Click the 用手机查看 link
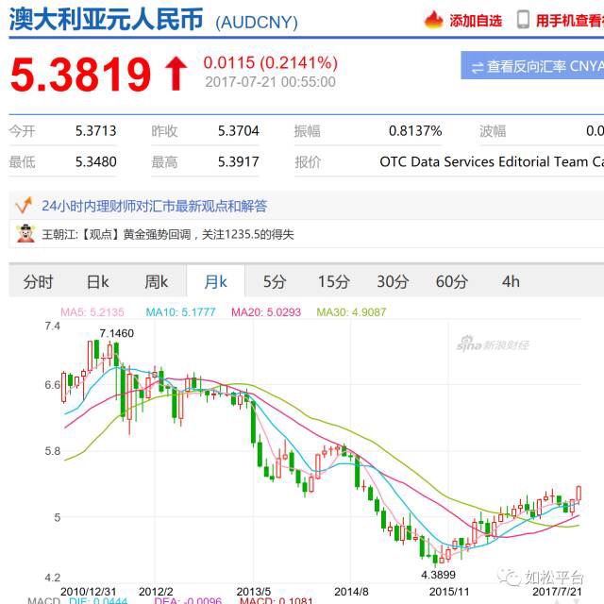Image resolution: width=604 pixels, height=604 pixels. (x=570, y=21)
